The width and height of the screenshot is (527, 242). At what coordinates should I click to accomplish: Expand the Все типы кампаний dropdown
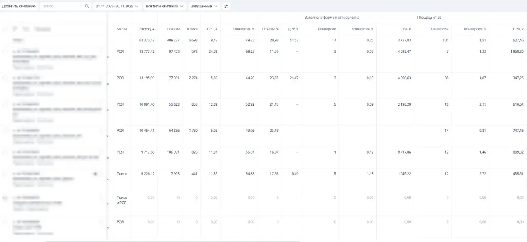(164, 6)
